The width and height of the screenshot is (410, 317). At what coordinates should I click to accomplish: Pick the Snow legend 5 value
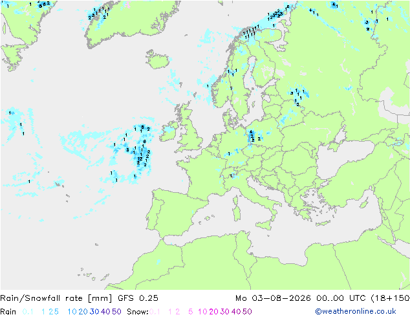[x=191, y=312]
